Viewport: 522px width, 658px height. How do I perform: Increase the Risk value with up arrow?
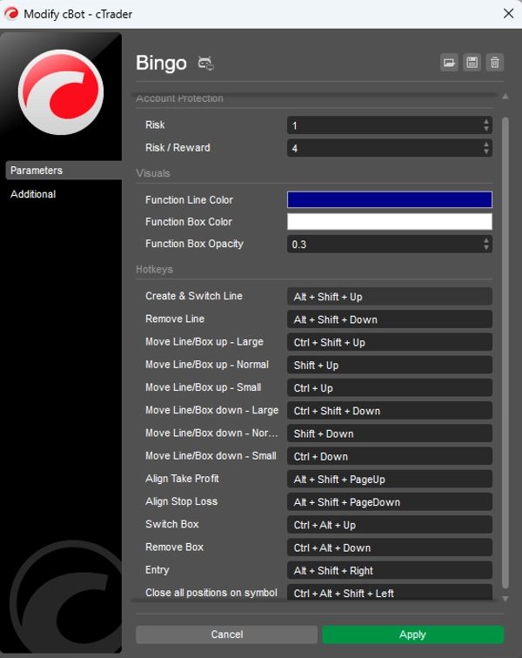[x=486, y=122]
